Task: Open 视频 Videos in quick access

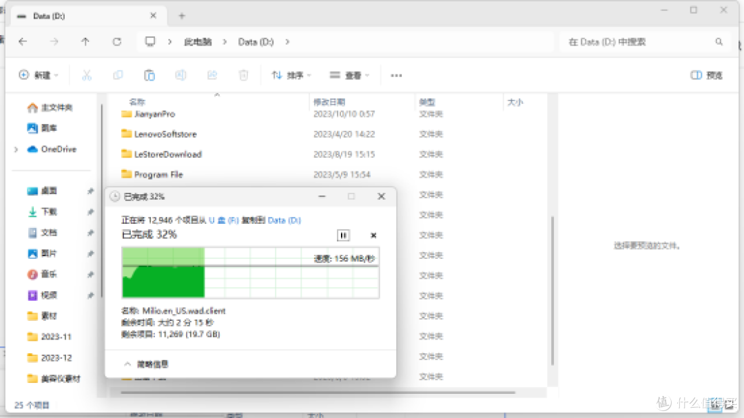Action: coord(42,295)
